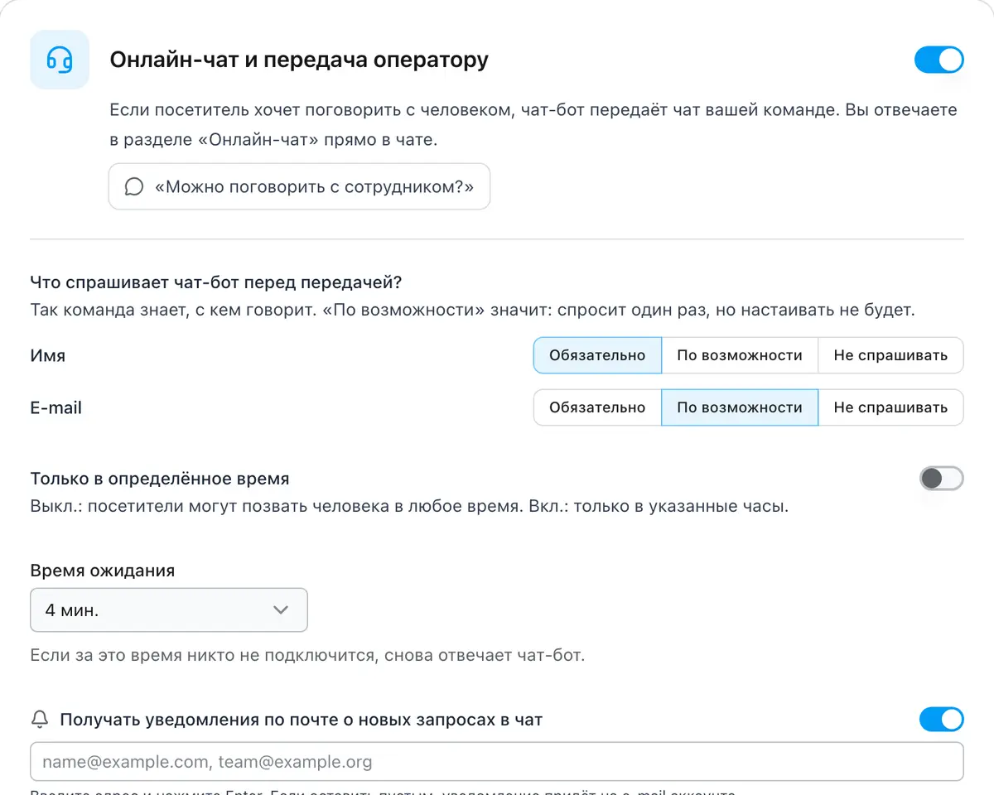Click the «Если посетитель хочет поговорить» description

[533, 125]
